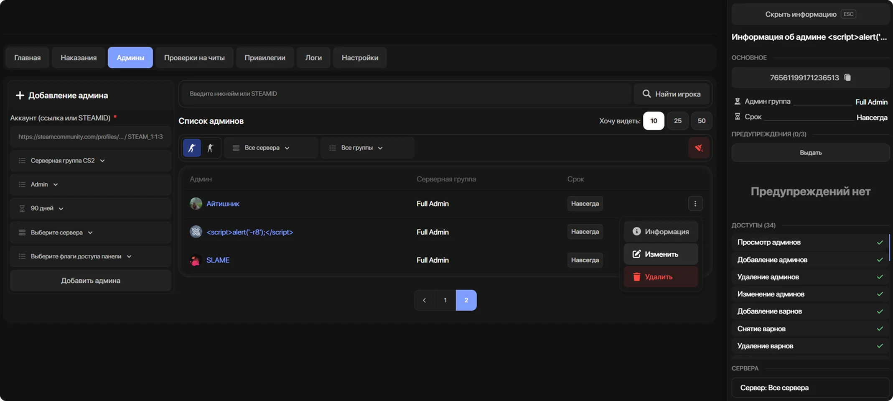Toggle Снятие варнов permission
Viewport: 893px width, 401px height.
coord(809,329)
